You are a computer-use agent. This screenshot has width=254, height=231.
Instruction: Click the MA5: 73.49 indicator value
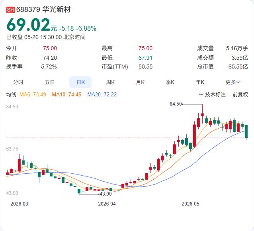click(33, 94)
